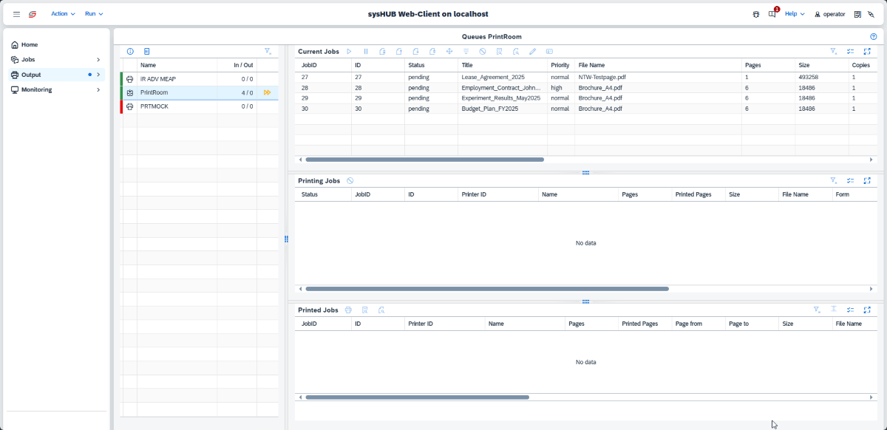The image size is (887, 430).
Task: Open the Run dropdown menu
Action: pos(94,14)
